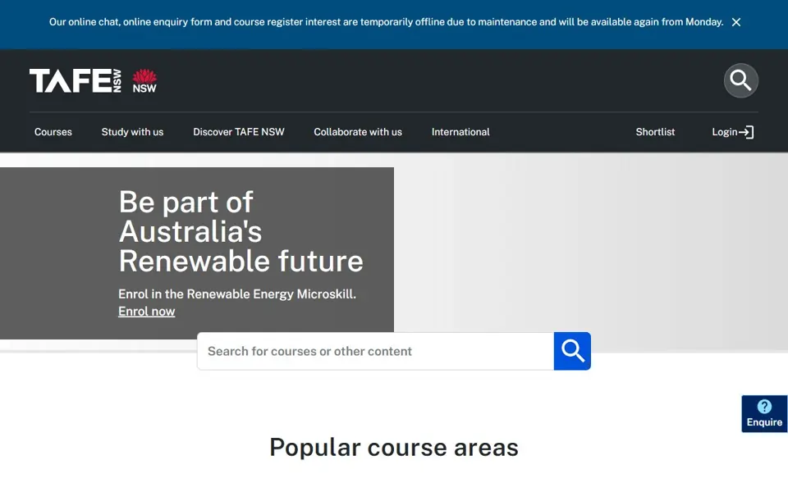The height and width of the screenshot is (492, 788).
Task: Click the maintenance notice message text
Action: [386, 22]
